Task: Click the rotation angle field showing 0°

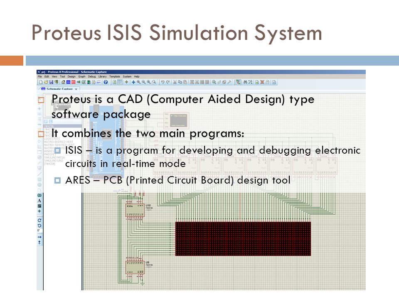Action: tap(39, 231)
